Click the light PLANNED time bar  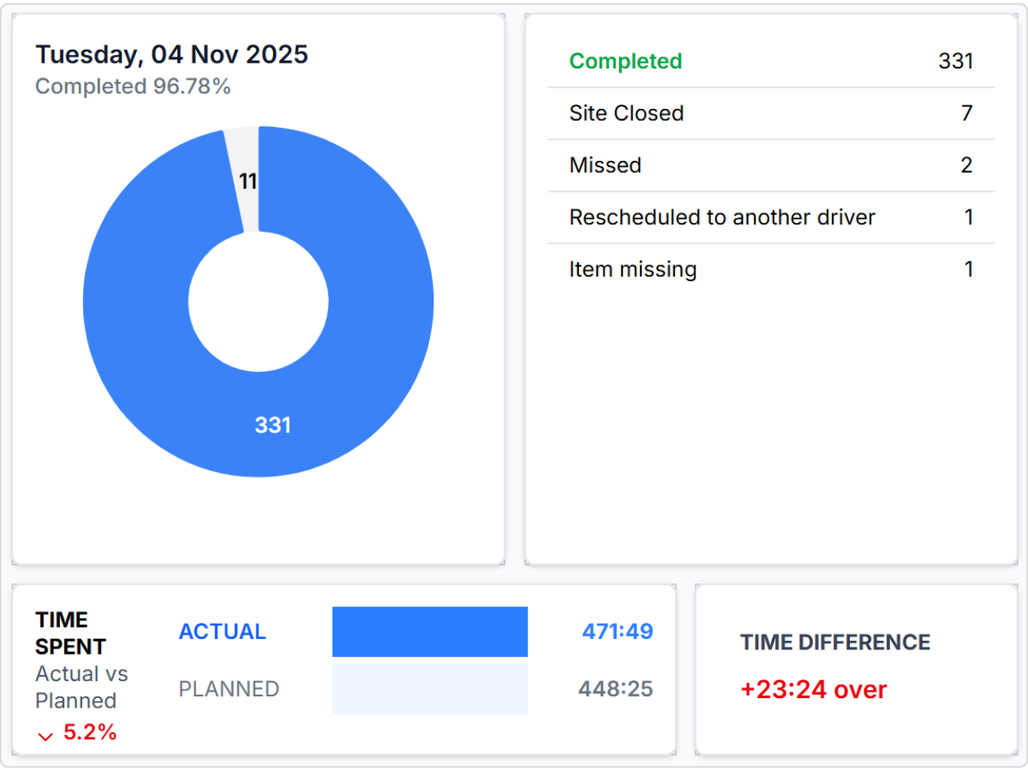coord(429,689)
